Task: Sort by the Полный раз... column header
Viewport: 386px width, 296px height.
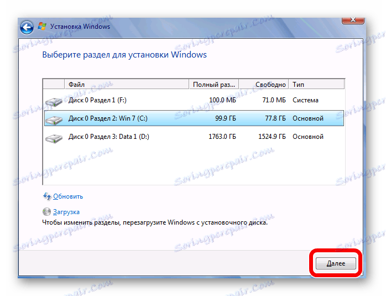Action: coord(213,84)
